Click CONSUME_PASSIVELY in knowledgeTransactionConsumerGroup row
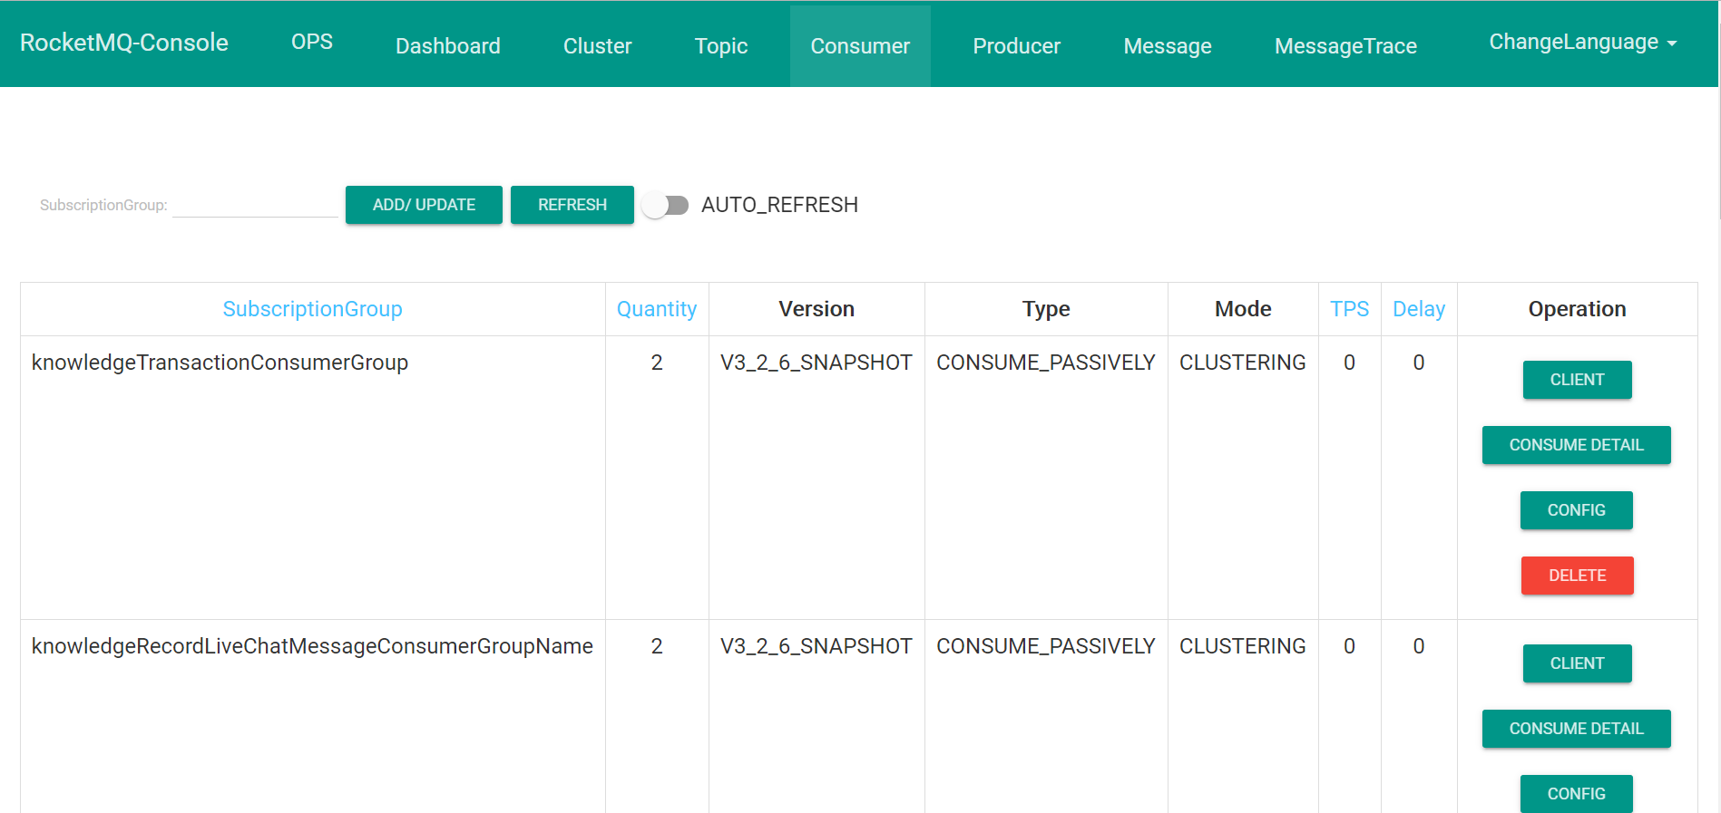Image resolution: width=1721 pixels, height=813 pixels. point(1046,363)
